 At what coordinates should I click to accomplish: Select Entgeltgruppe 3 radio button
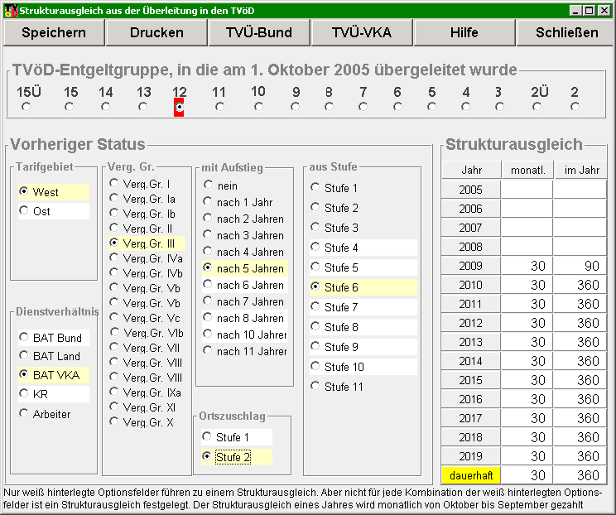coord(500,107)
